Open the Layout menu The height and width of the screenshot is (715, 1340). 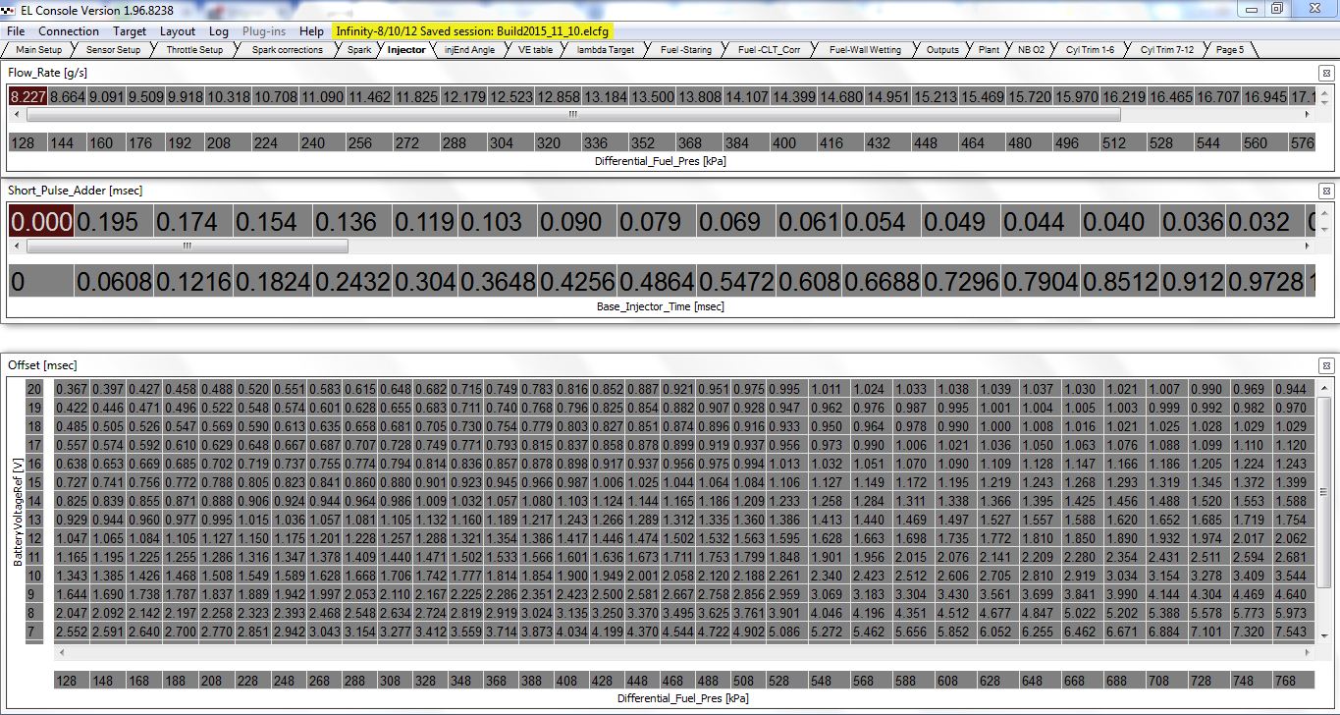(178, 31)
